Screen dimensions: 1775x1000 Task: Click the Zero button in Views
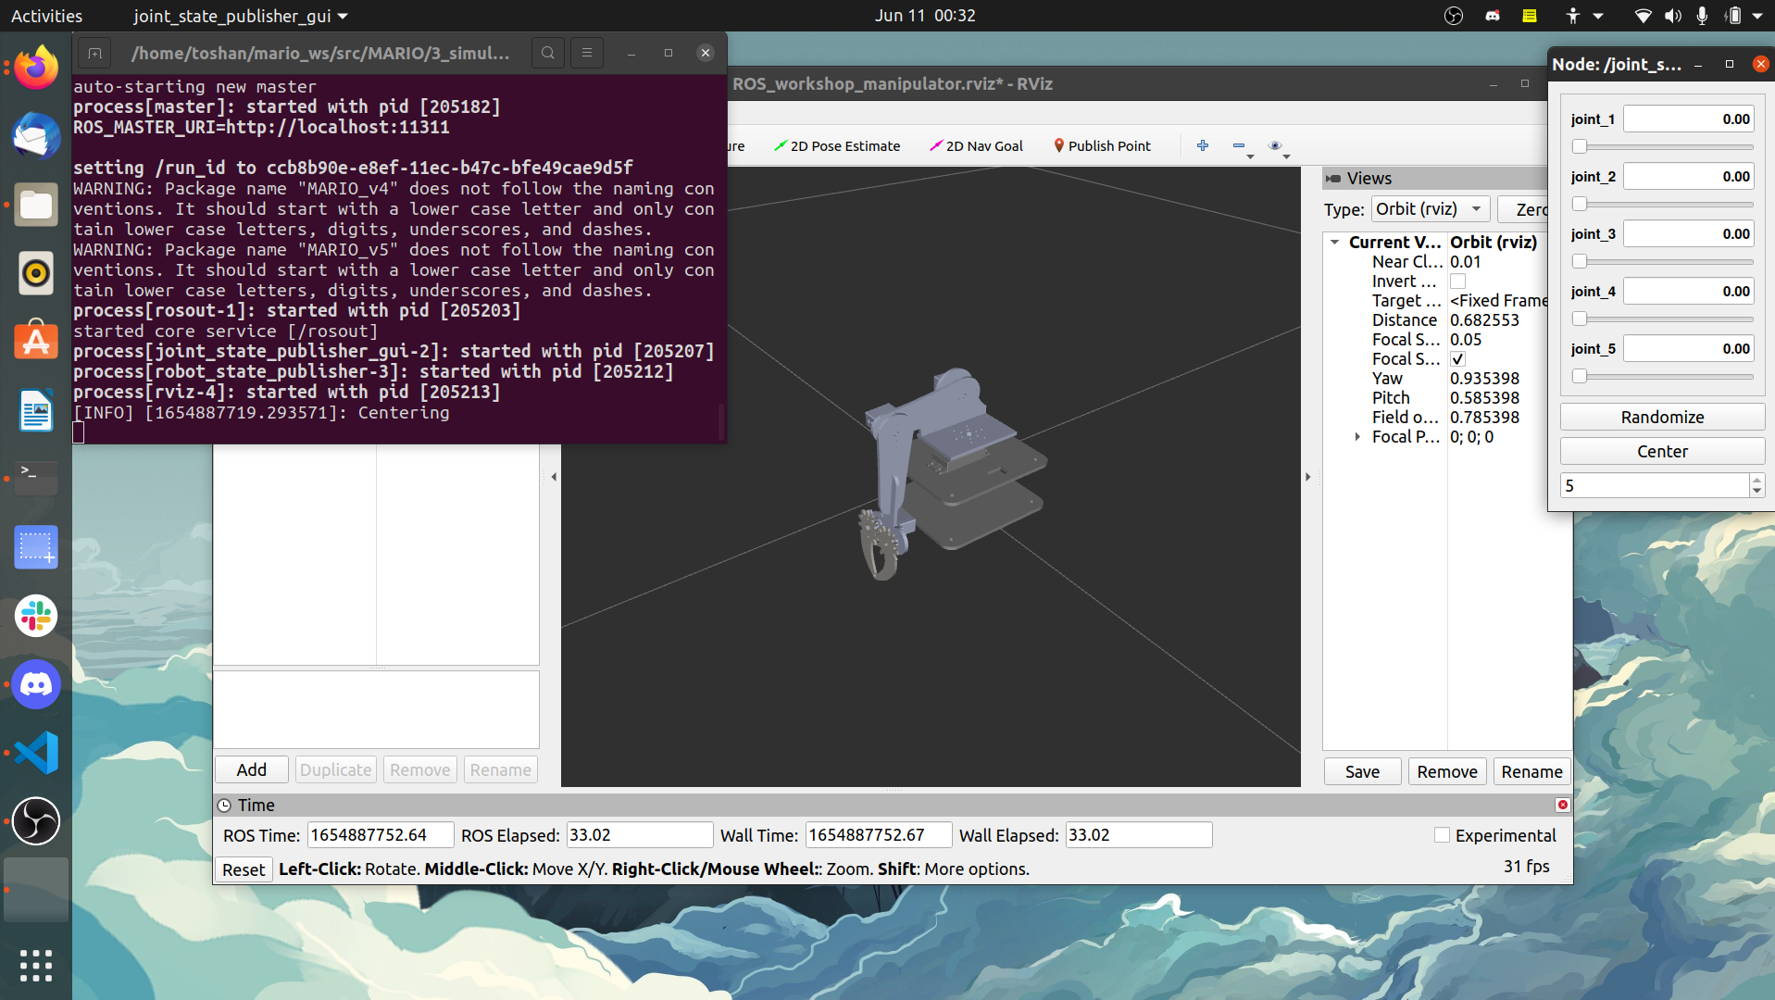[x=1523, y=209]
